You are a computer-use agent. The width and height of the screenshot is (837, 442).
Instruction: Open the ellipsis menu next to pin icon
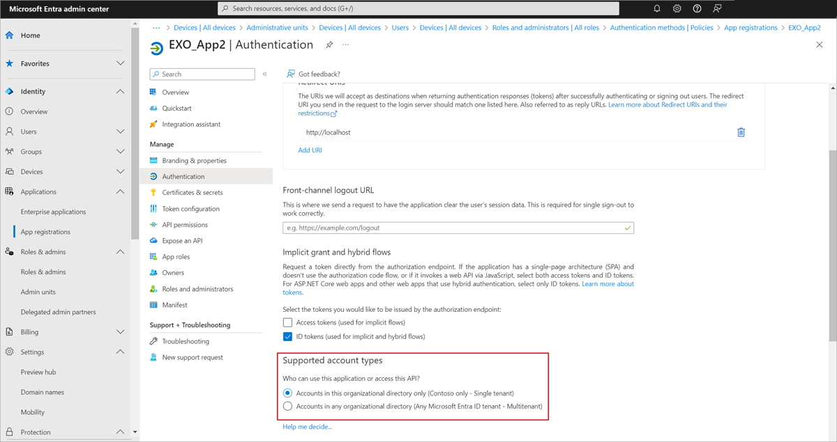tap(345, 45)
